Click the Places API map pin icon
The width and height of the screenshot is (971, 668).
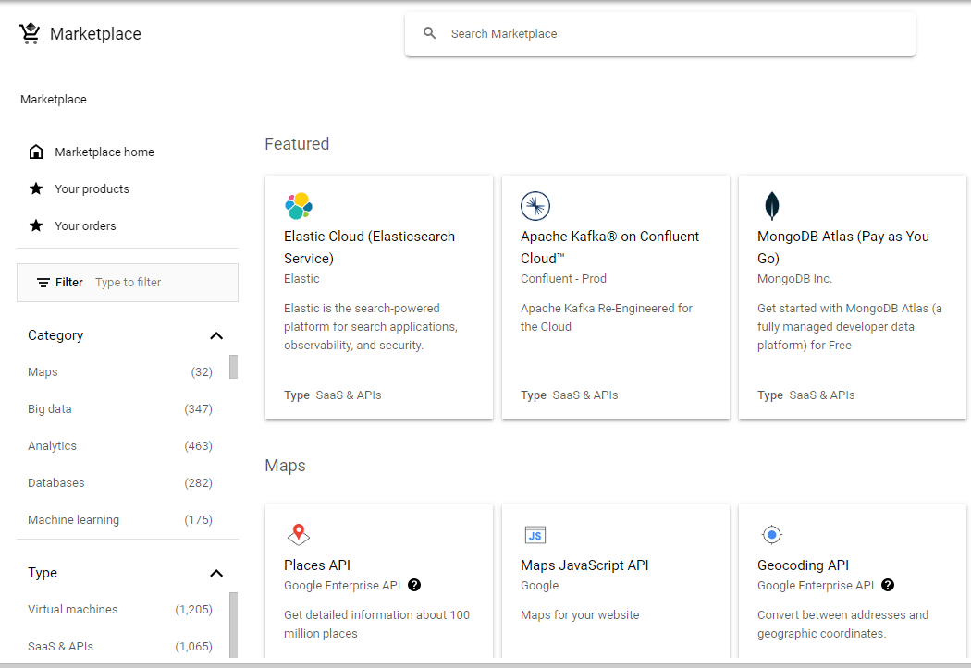pos(299,534)
